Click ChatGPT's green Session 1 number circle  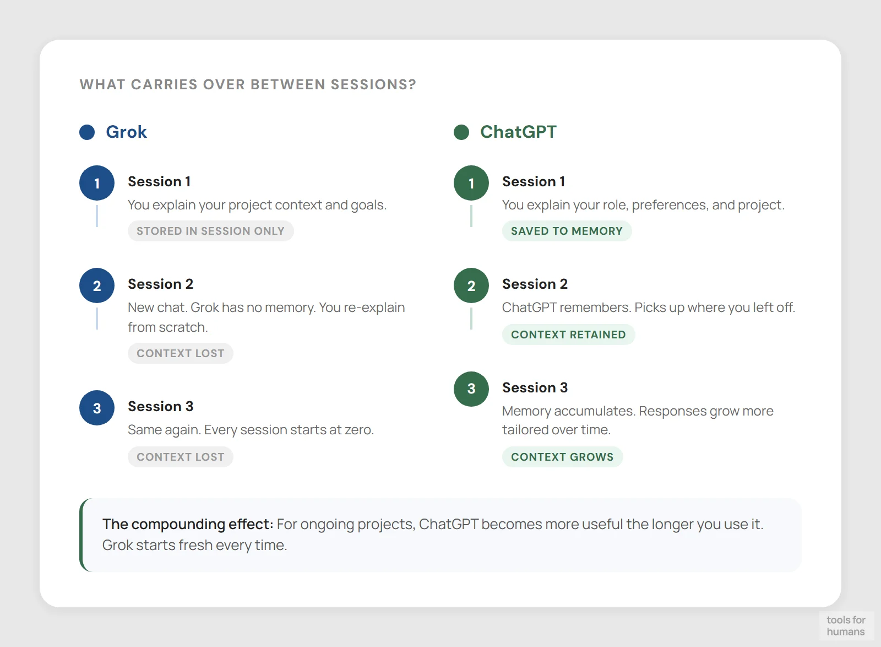click(471, 183)
